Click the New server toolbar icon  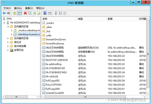click(56, 13)
